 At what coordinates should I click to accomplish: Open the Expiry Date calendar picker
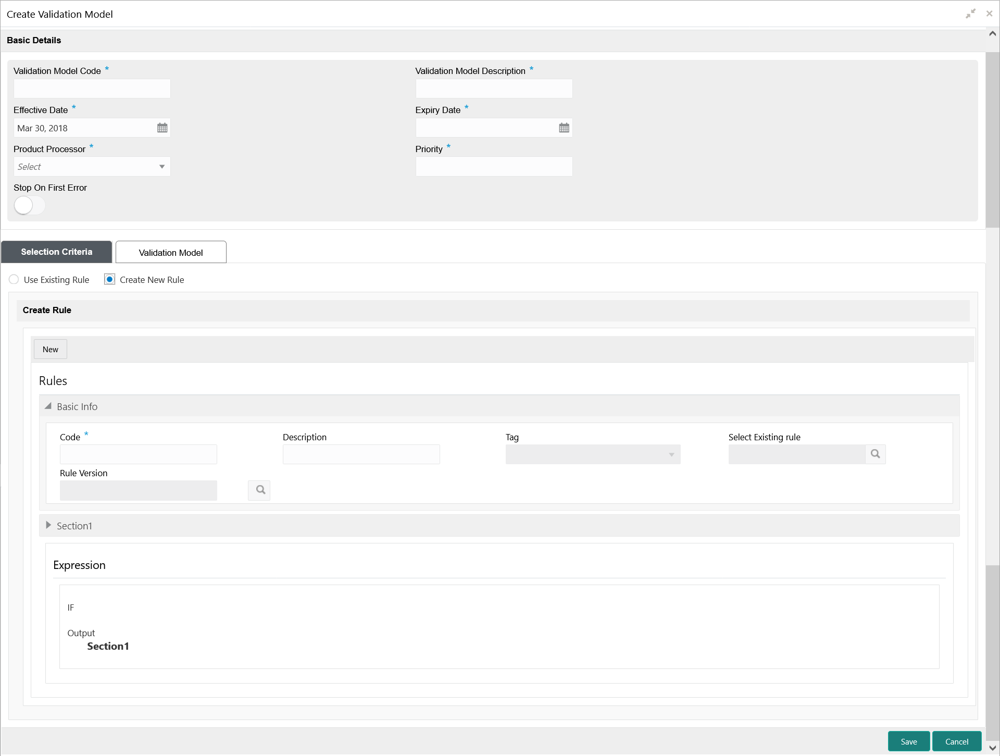click(x=564, y=128)
